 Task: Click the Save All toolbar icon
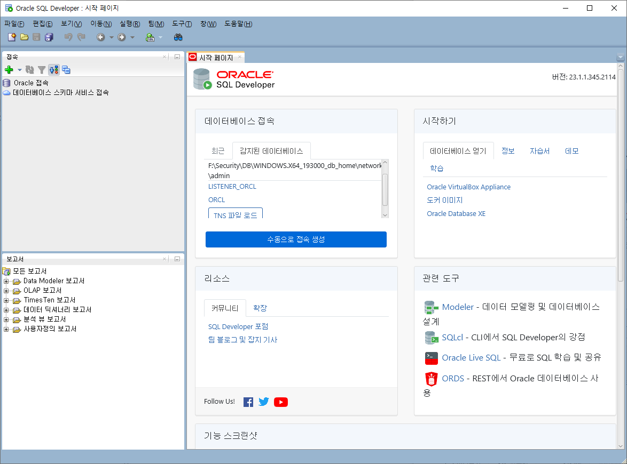(49, 37)
